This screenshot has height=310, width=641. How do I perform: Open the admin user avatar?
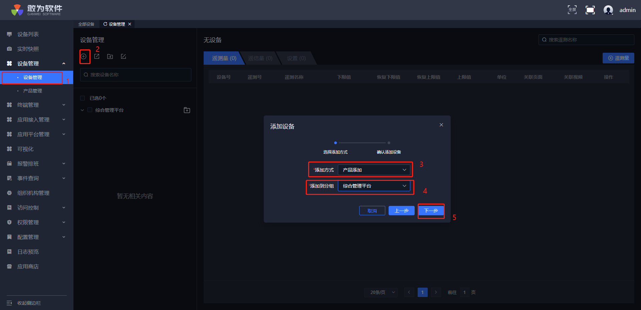[x=608, y=10]
